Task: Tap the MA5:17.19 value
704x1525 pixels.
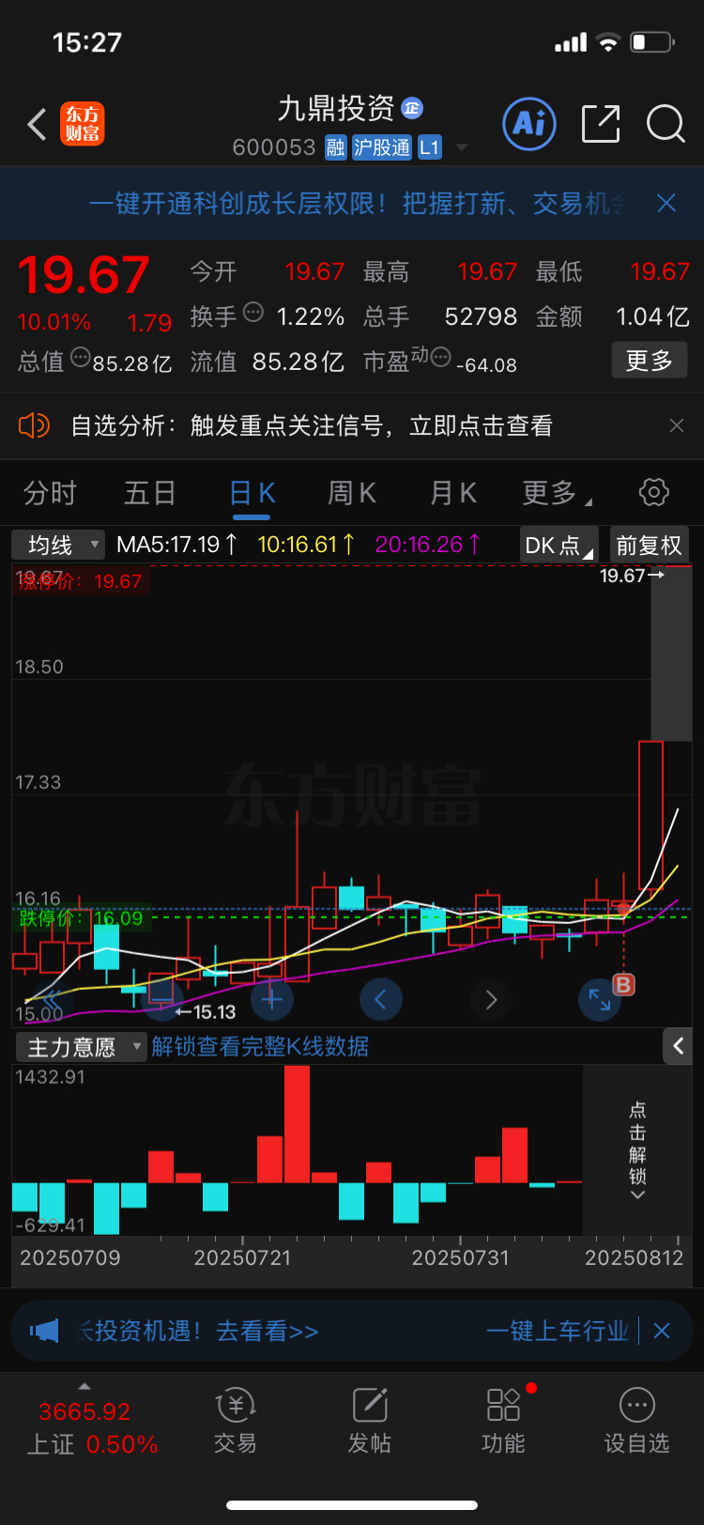Action: [x=176, y=545]
